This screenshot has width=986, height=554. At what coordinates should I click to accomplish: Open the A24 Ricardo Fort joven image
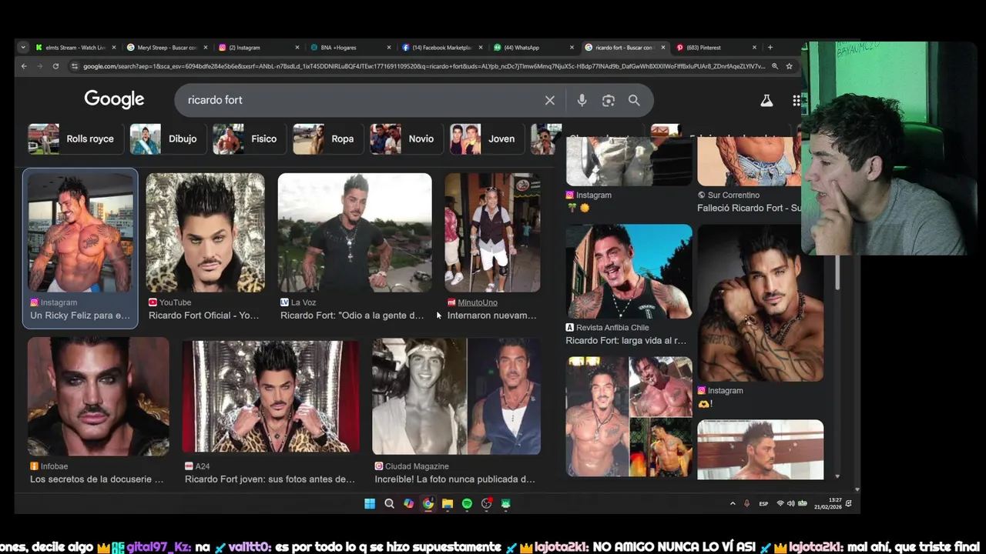coord(270,397)
